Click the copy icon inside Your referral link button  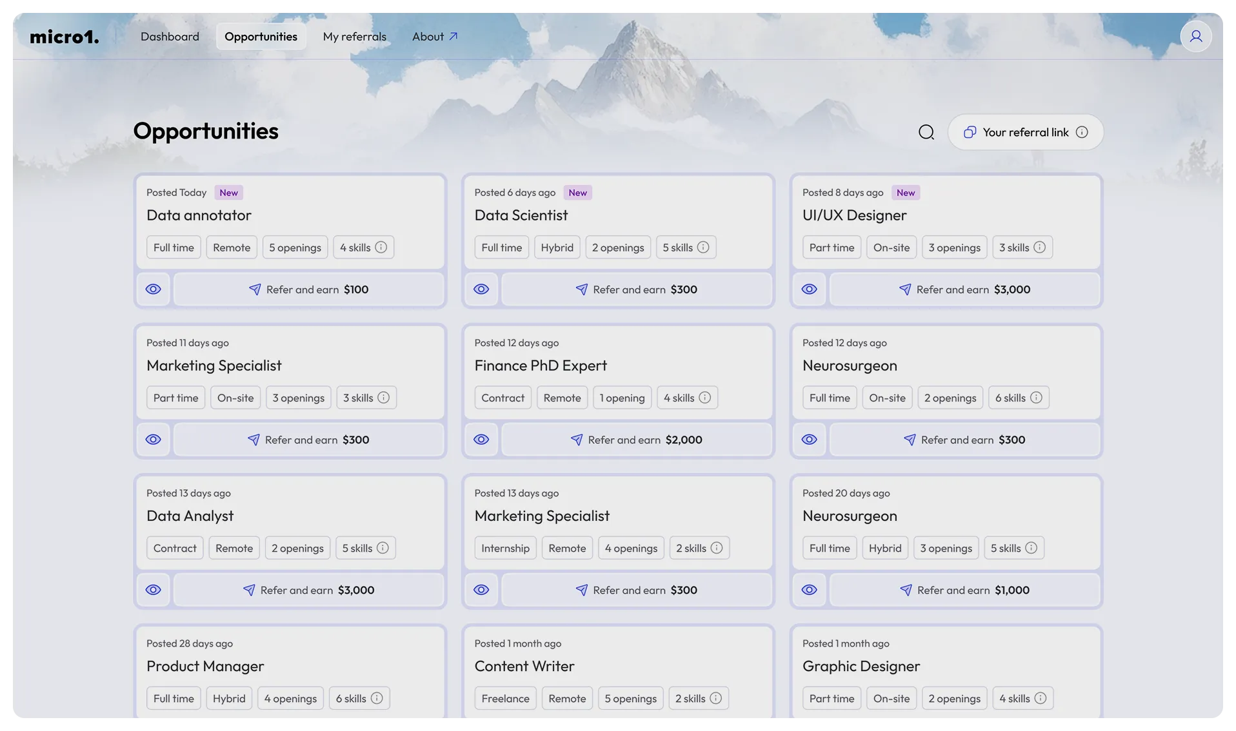coord(970,132)
